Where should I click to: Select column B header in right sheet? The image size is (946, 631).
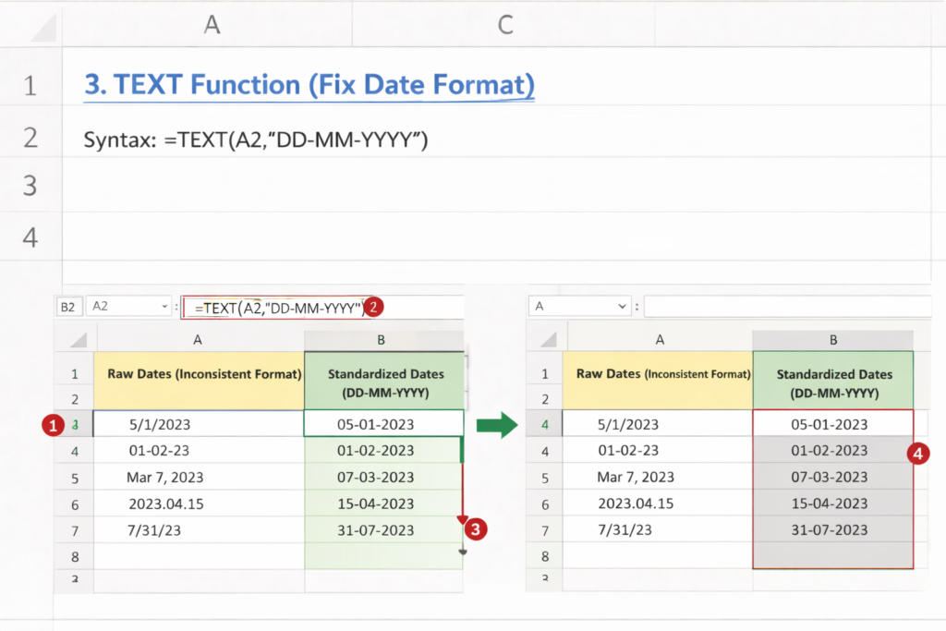click(833, 340)
